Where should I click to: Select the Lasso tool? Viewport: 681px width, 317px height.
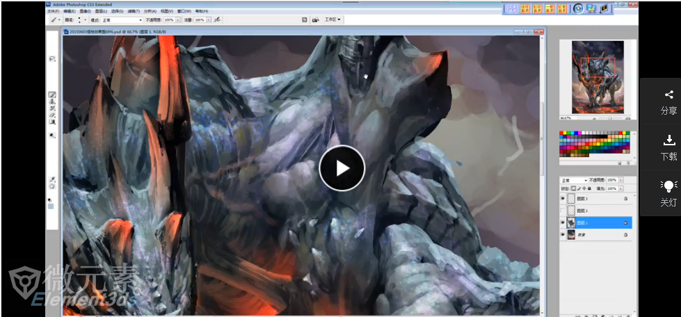(51, 59)
